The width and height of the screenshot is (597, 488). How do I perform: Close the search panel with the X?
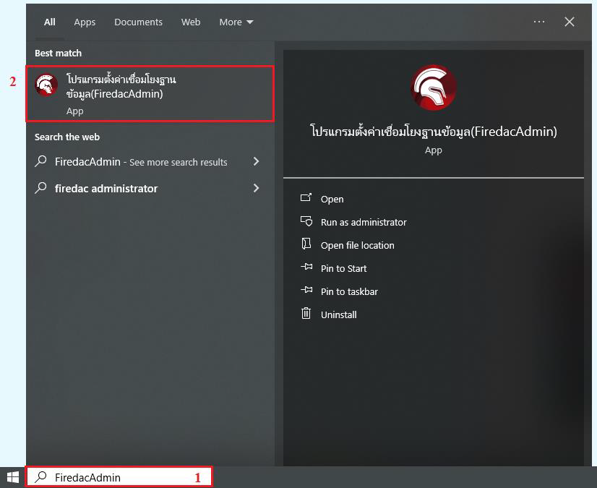pyautogui.click(x=570, y=22)
